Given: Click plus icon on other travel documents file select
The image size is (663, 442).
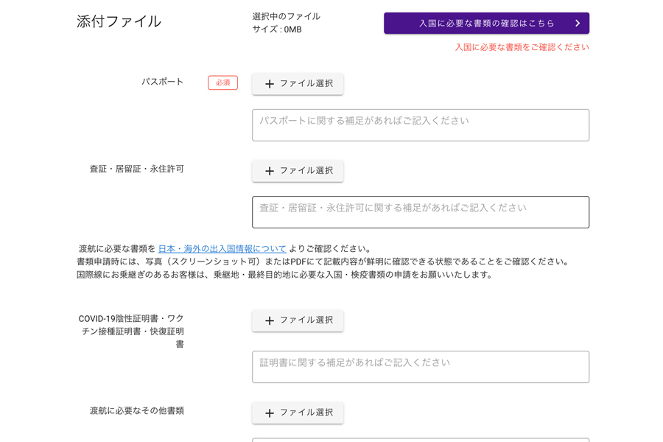Looking at the screenshot, I should [x=270, y=413].
